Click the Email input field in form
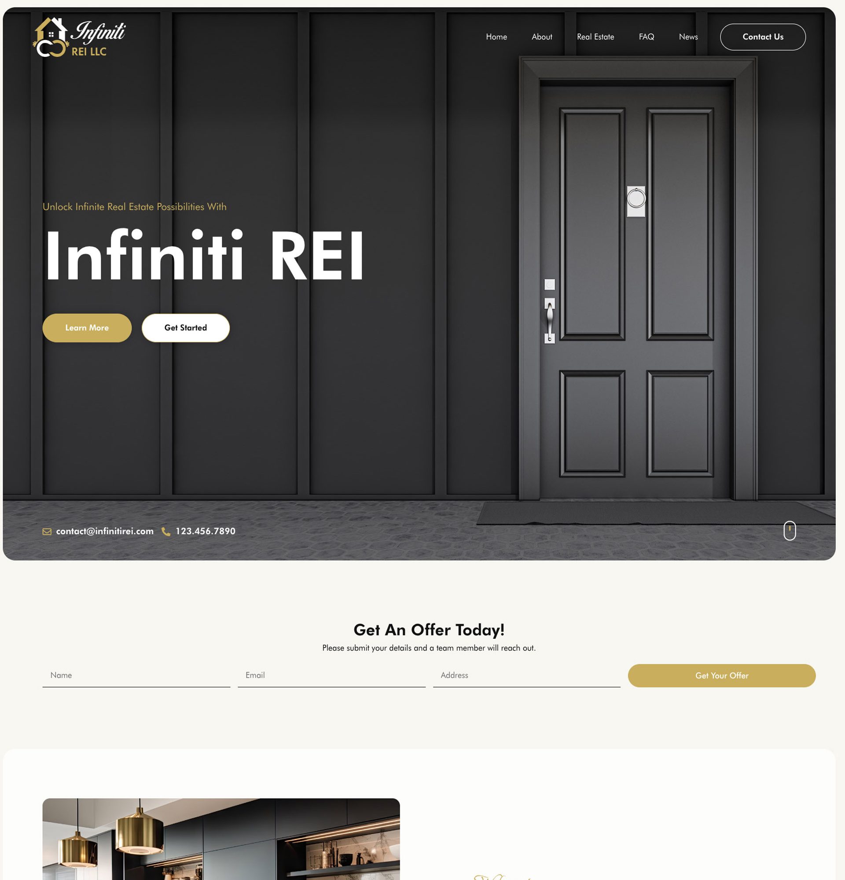 (331, 675)
